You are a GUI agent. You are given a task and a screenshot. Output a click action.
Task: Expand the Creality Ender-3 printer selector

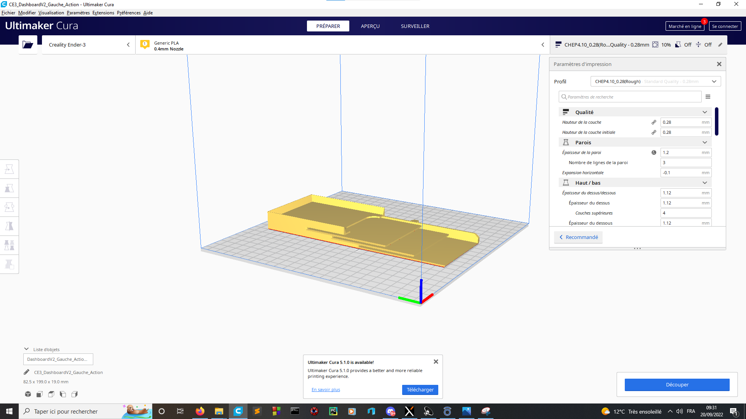(89, 45)
